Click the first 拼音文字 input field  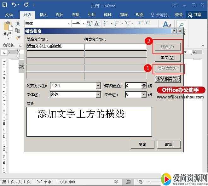click(x=115, y=46)
